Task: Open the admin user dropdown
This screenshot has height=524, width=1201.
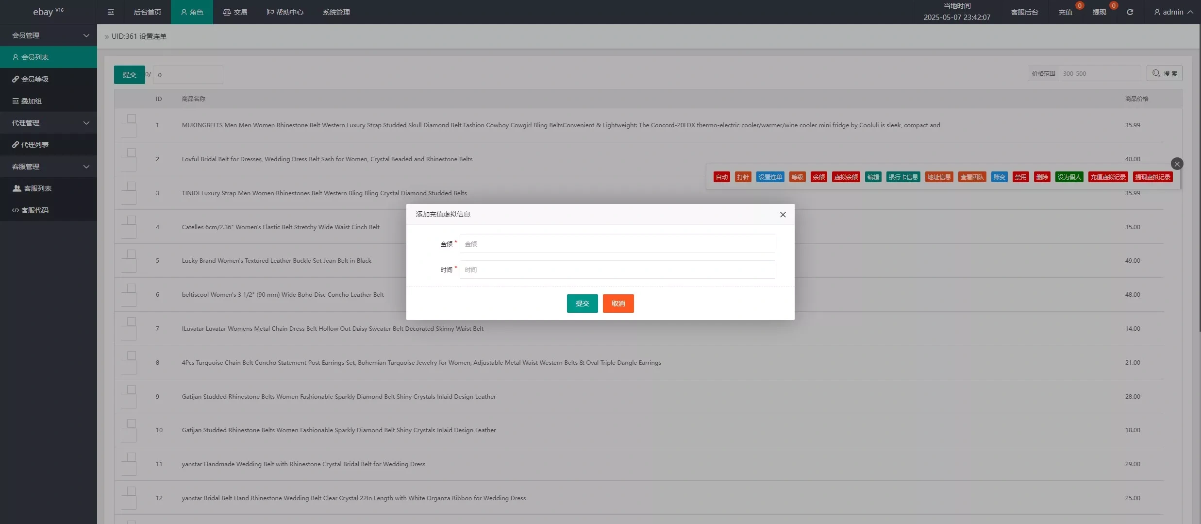Action: coord(1173,12)
